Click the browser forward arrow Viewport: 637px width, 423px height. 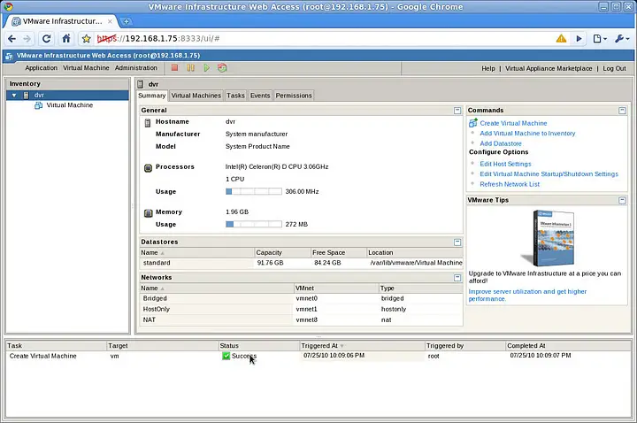(x=27, y=39)
